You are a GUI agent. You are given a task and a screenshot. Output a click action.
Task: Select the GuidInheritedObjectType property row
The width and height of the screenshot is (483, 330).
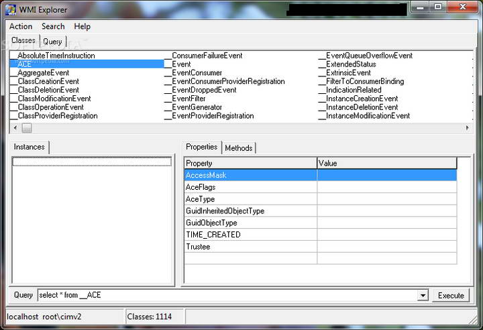(321, 211)
